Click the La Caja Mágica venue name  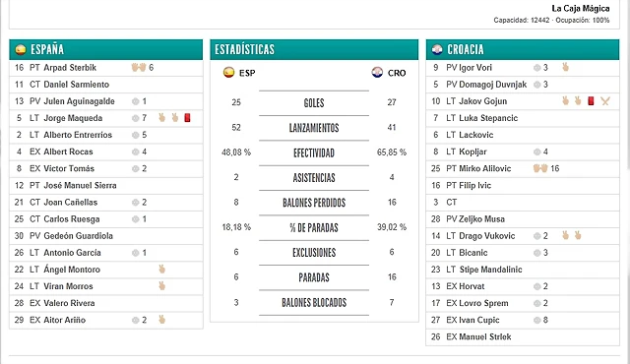click(x=581, y=9)
